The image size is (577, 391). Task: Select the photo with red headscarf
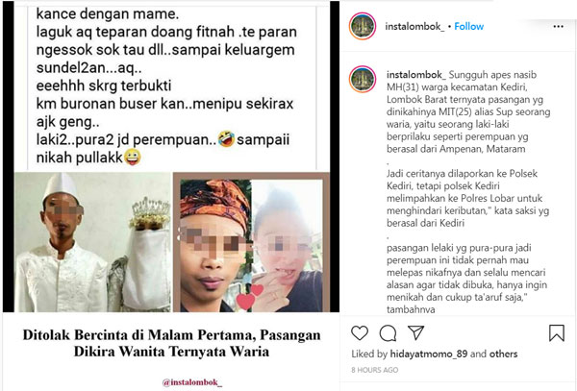[213, 245]
